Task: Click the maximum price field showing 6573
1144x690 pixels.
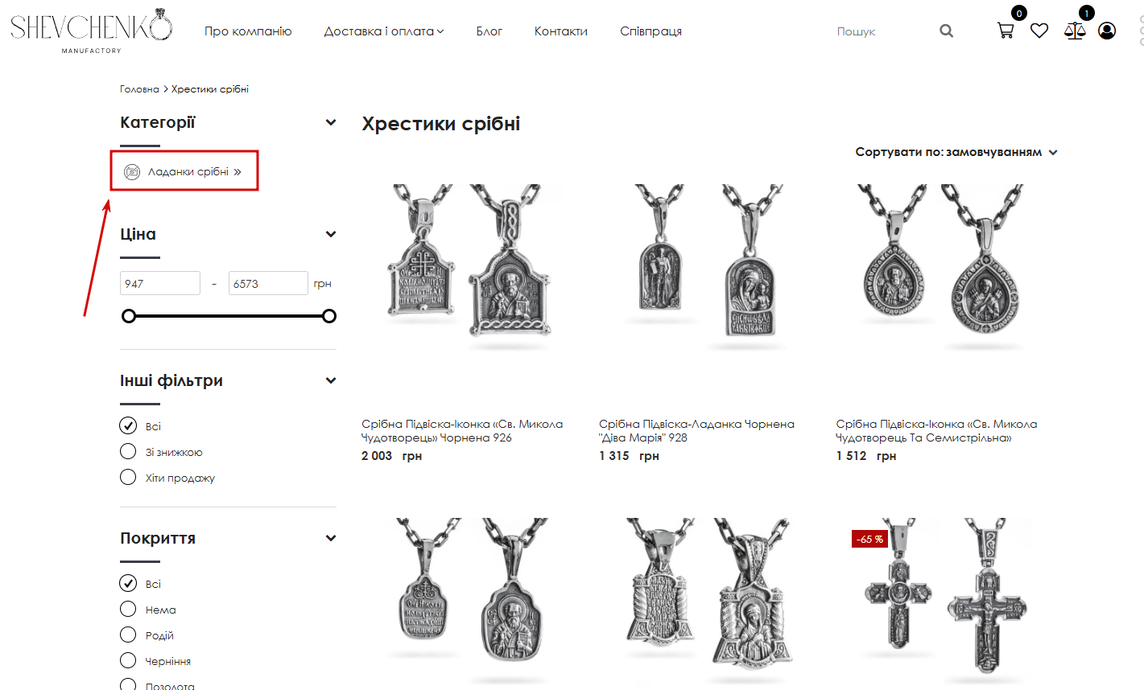Action: pyautogui.click(x=268, y=283)
